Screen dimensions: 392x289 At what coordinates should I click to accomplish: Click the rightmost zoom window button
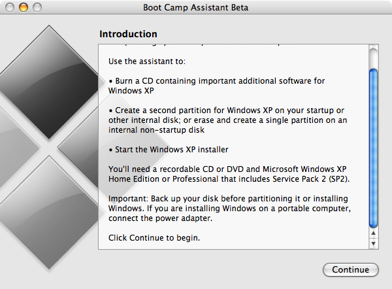[x=37, y=7]
